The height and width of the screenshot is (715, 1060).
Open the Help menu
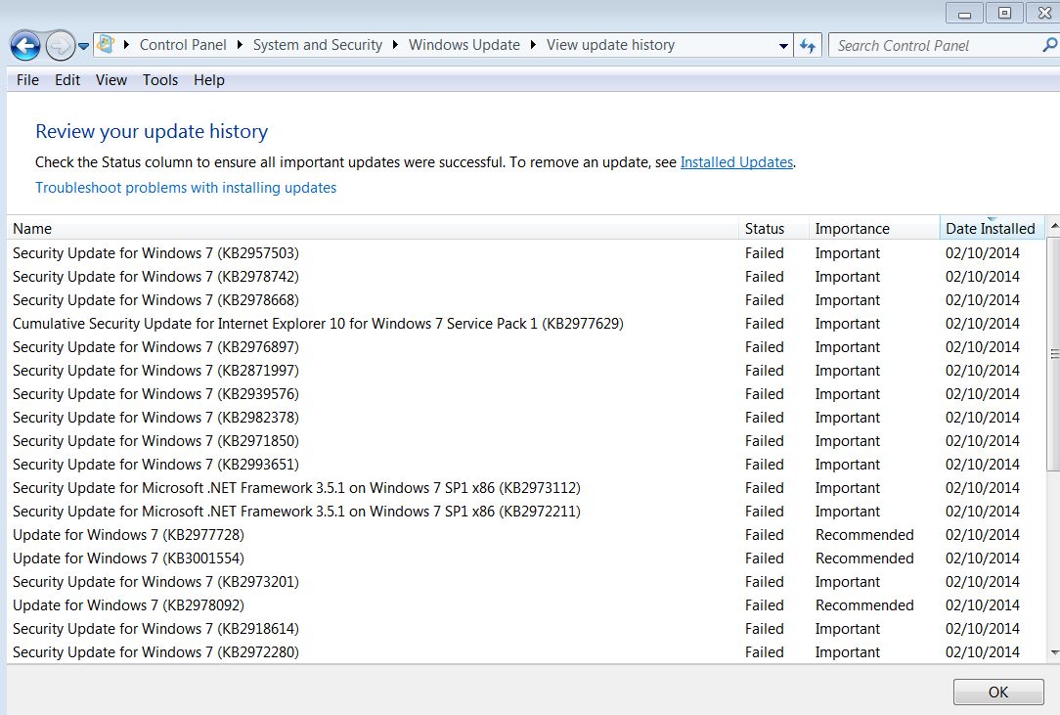(209, 80)
